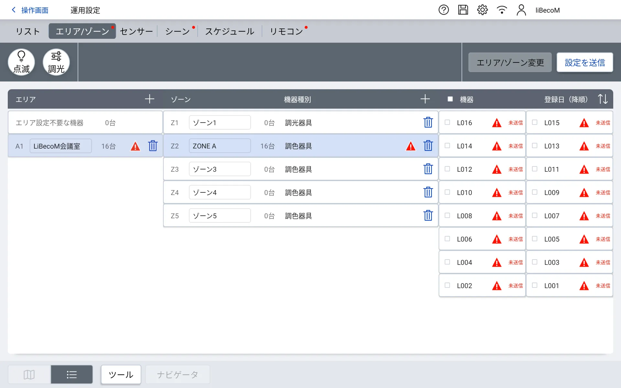Click the plus icon to add area
Image resolution: width=621 pixels, height=388 pixels.
point(149,99)
